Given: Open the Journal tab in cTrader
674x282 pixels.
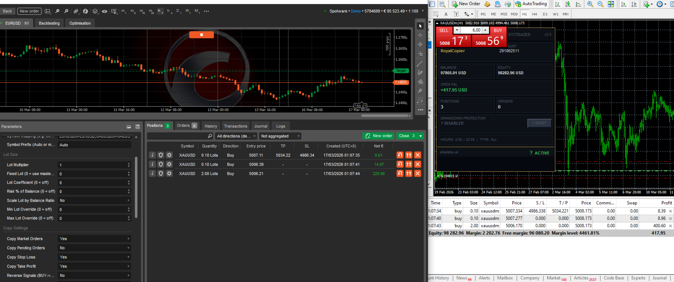Looking at the screenshot, I should tap(261, 126).
